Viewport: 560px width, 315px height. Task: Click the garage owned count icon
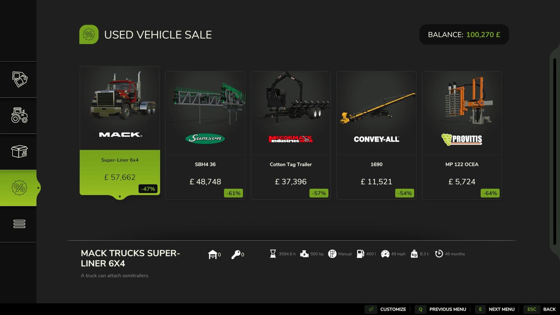[x=213, y=254]
